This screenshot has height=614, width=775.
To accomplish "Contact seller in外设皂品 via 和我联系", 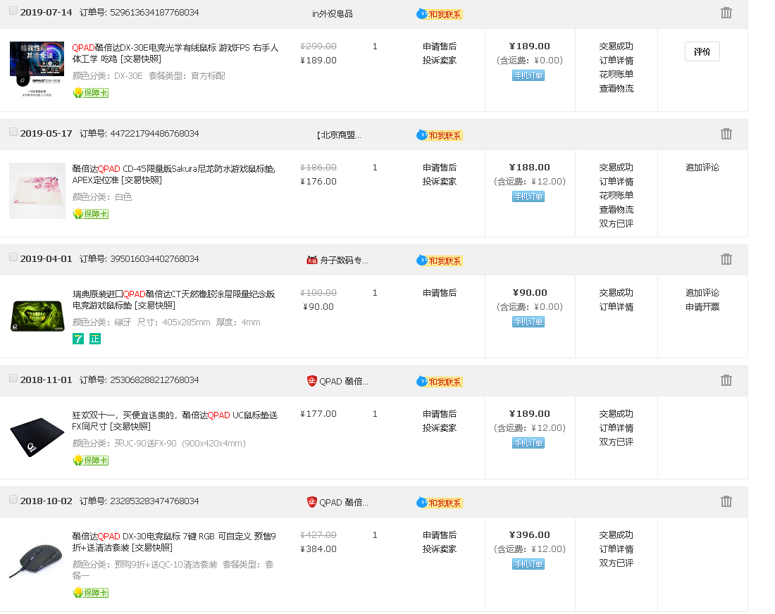I will click(x=440, y=14).
